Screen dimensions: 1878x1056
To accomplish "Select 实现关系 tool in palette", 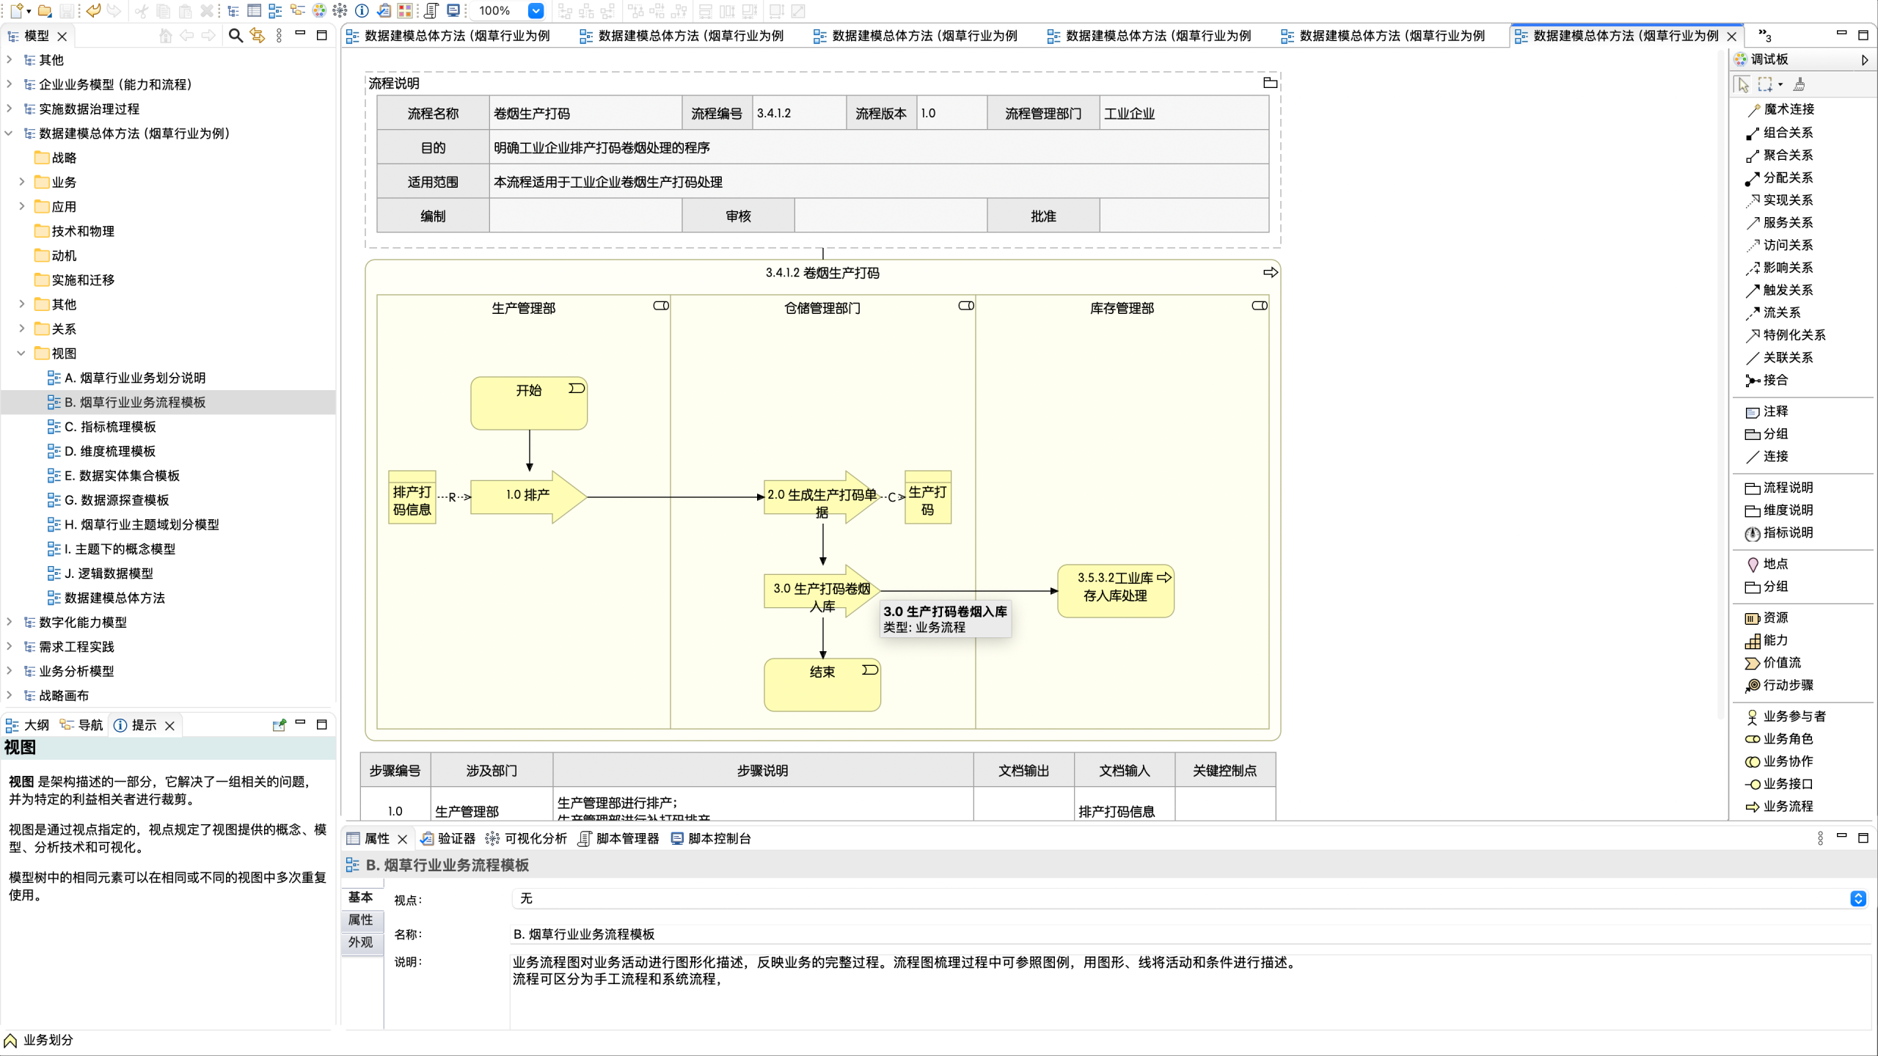I will point(1779,200).
